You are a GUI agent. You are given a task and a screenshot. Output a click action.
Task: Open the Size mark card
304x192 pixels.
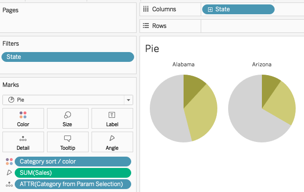(68, 118)
